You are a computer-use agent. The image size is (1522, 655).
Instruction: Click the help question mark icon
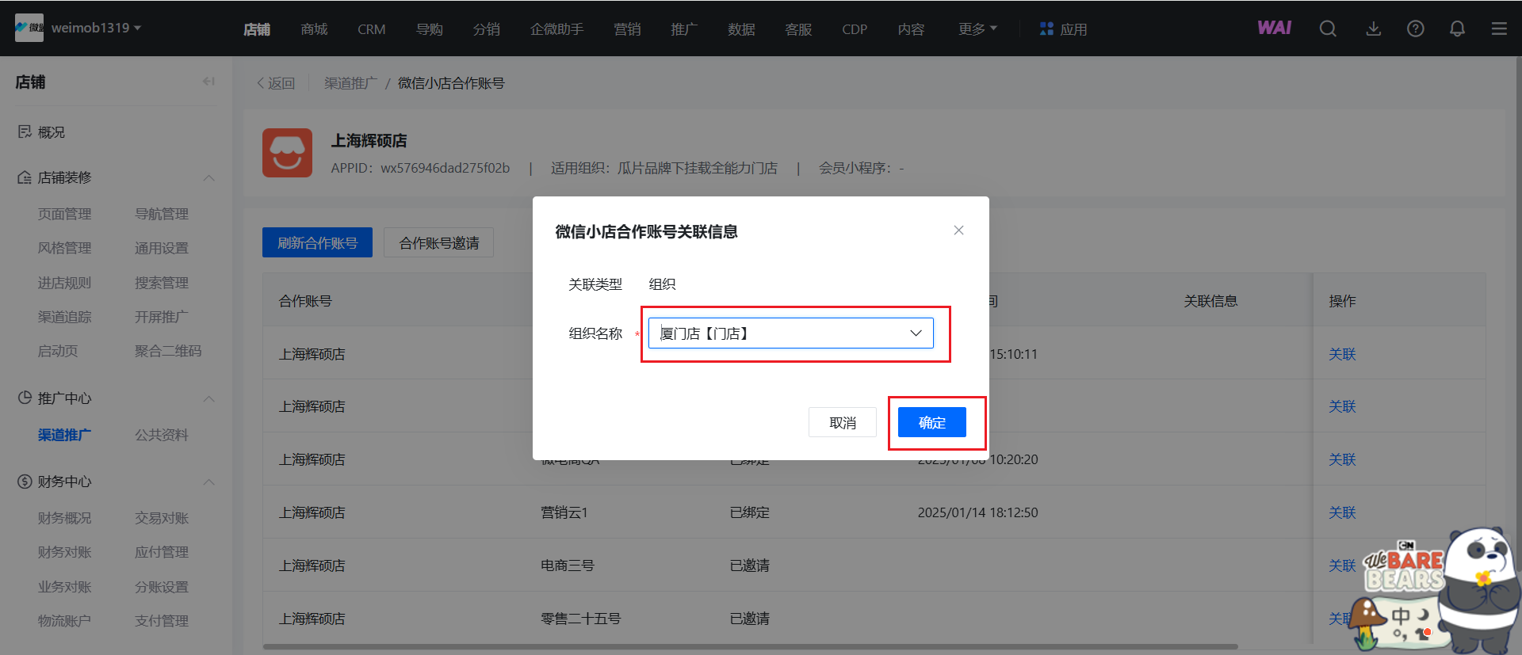coord(1415,29)
